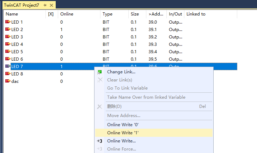This screenshot has height=153, width=257.
Task: Select the LED 4 row name
Action: tap(17, 44)
